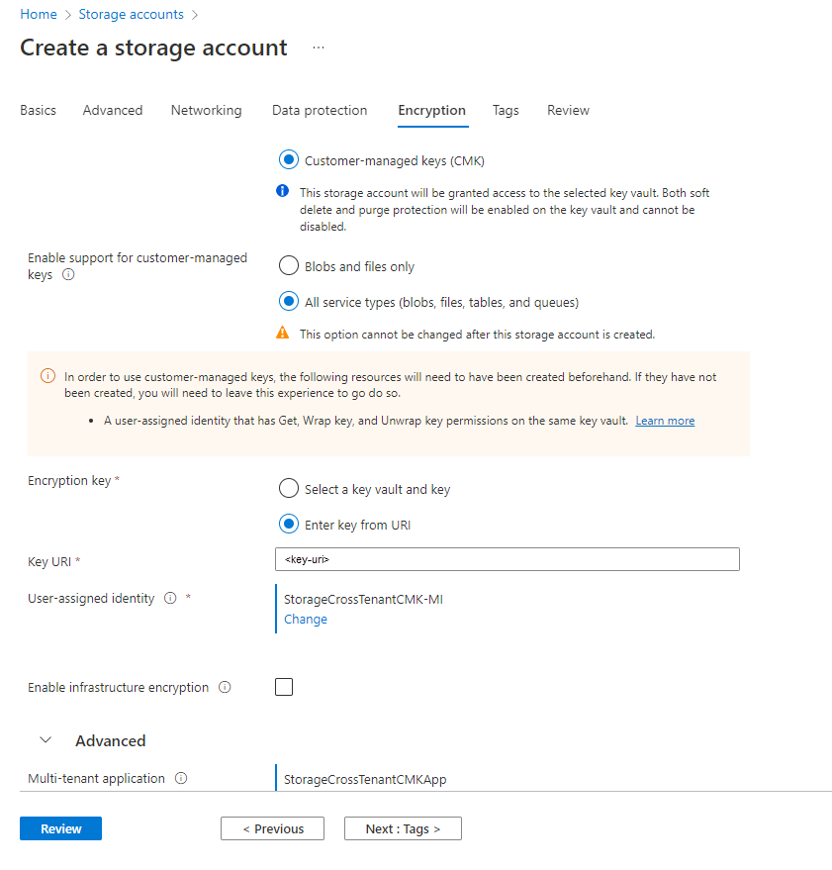Choose the Enter key from URI option
The height and width of the screenshot is (870, 832).
(288, 524)
